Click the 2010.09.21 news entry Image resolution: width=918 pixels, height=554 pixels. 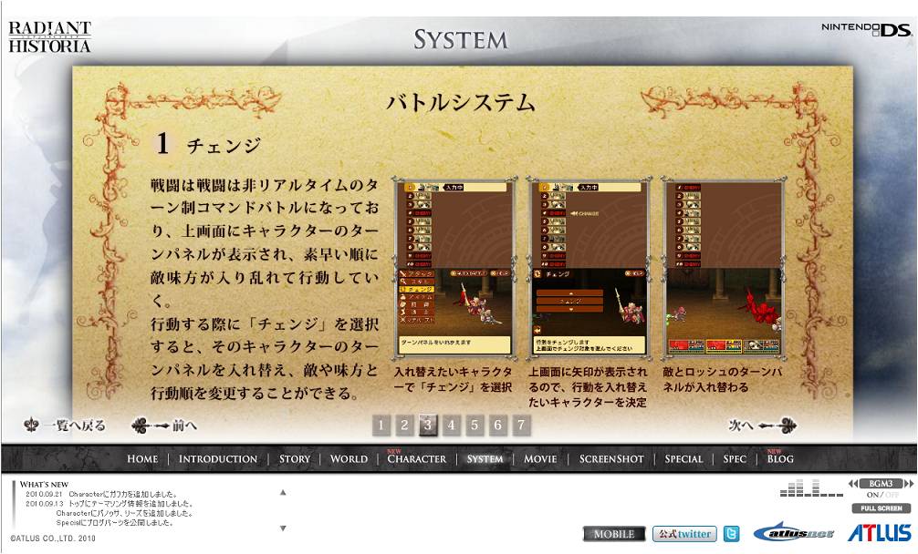click(100, 494)
